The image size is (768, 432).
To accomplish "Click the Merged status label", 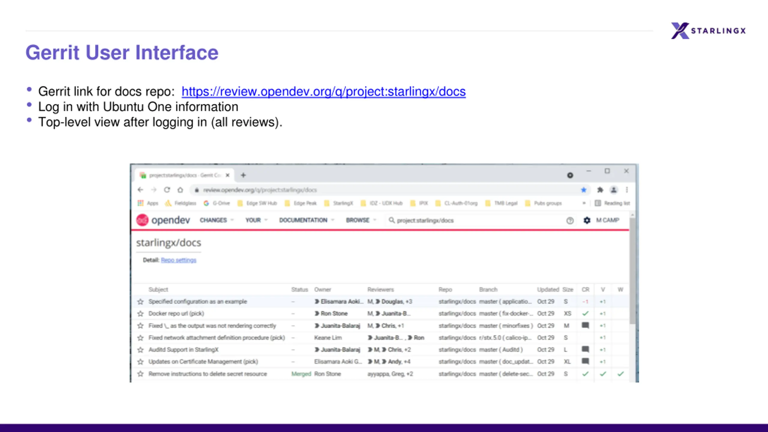I will 301,374.
